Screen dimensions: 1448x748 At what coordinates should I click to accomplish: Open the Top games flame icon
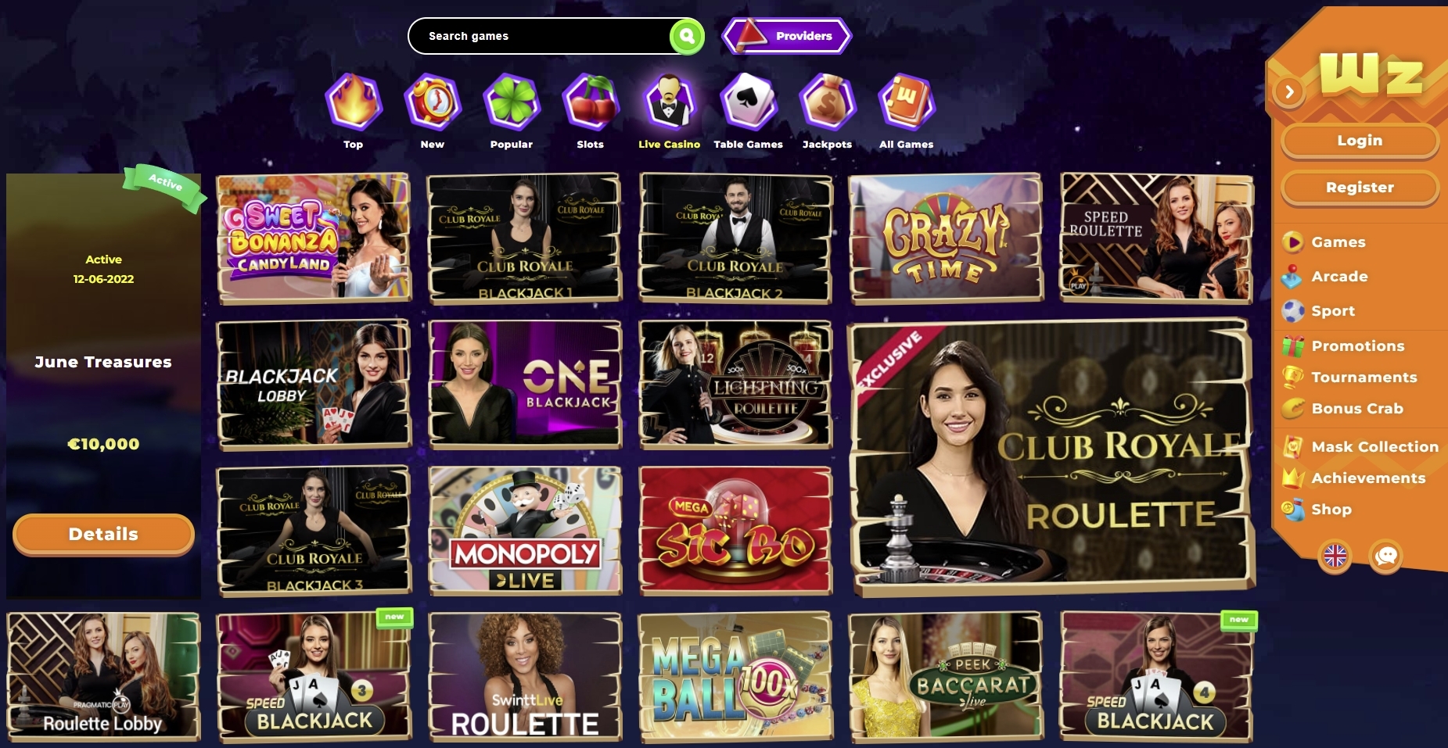pos(354,102)
